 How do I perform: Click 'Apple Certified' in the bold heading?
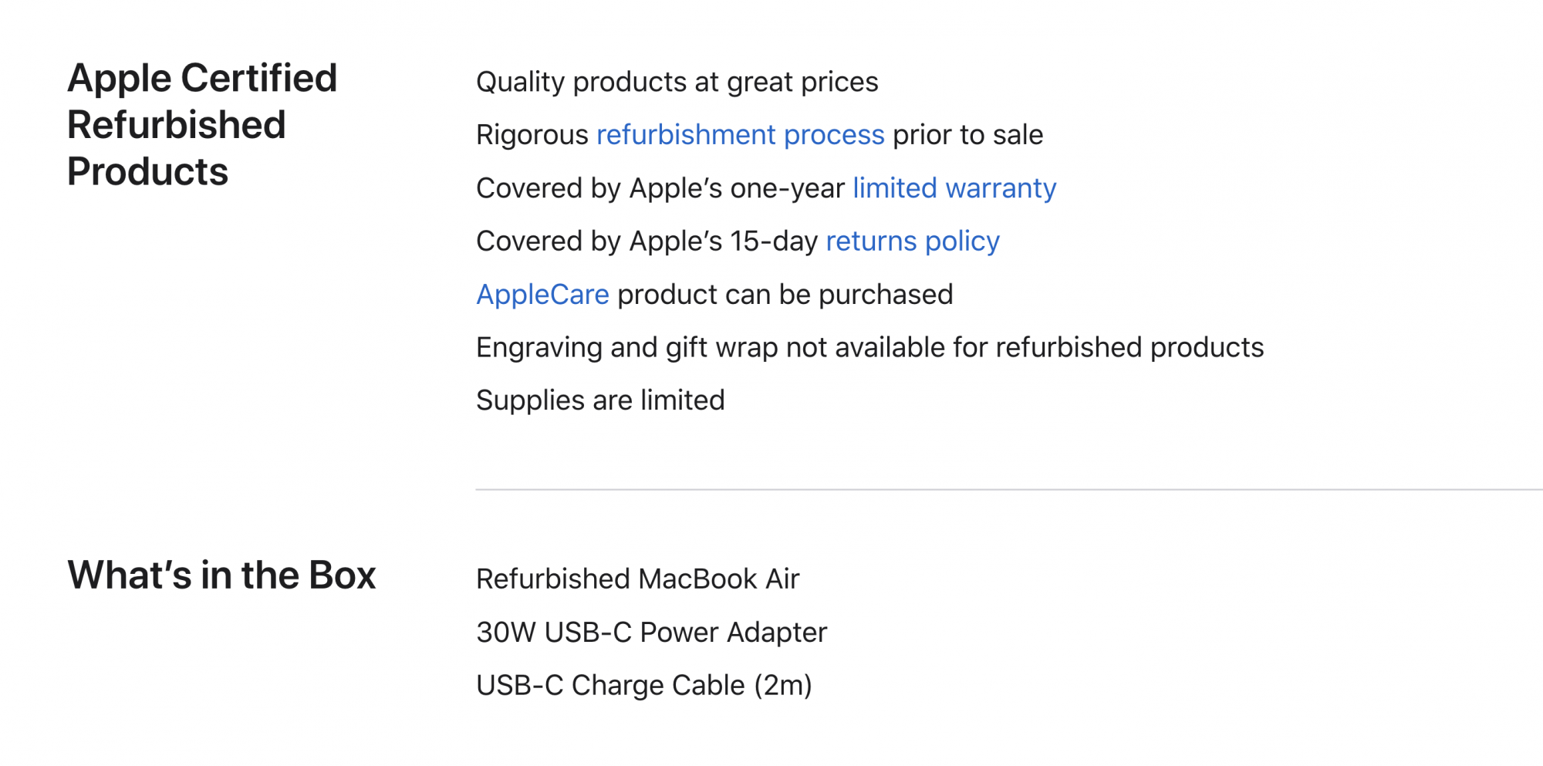tap(202, 78)
